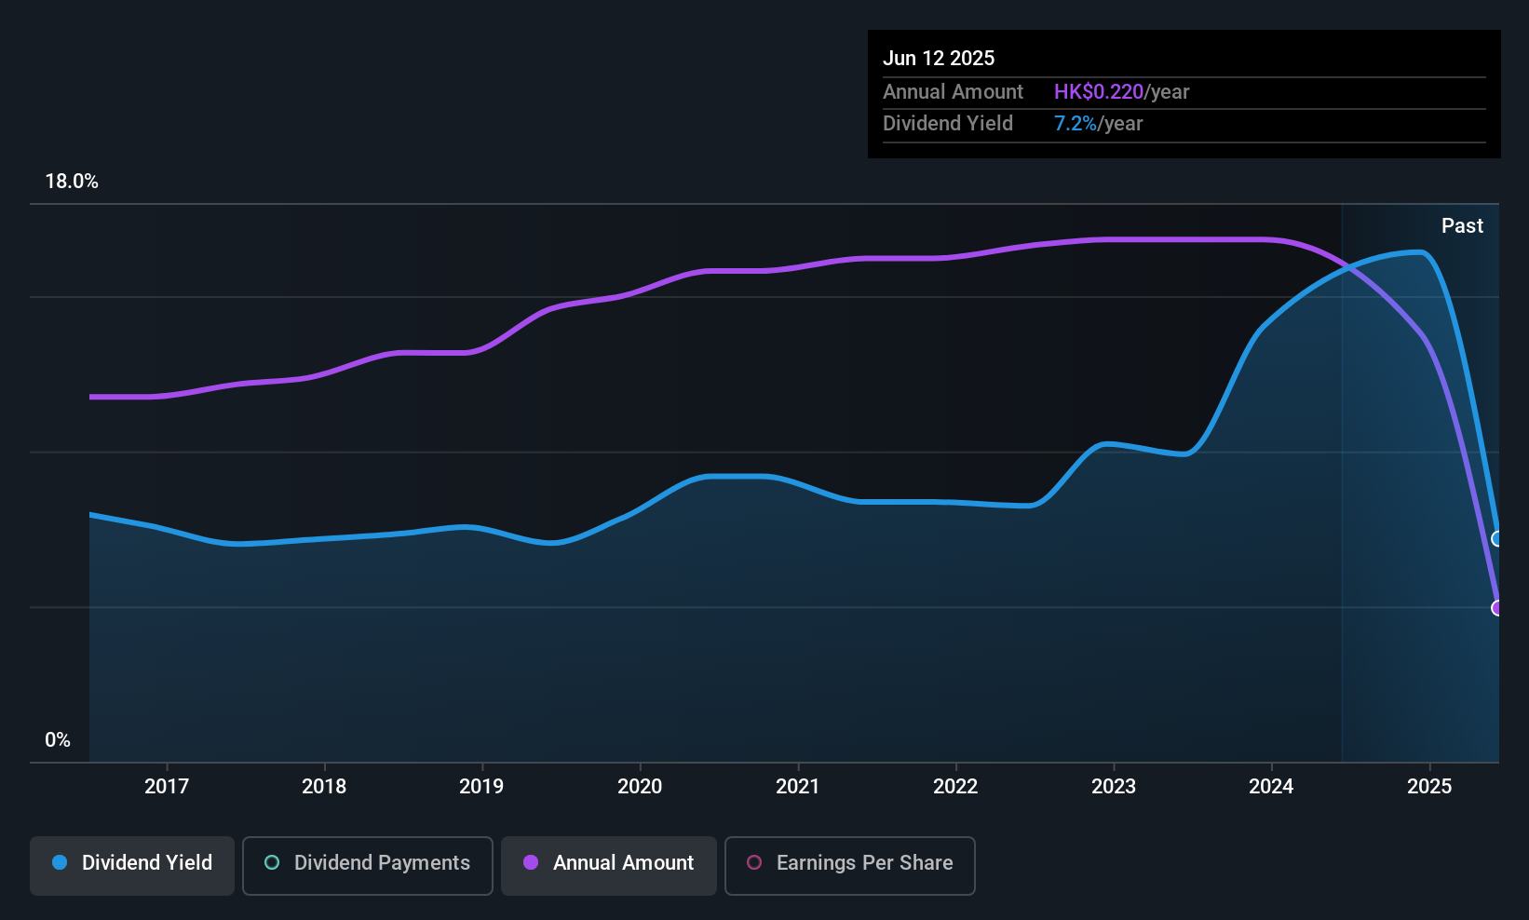This screenshot has width=1529, height=920.
Task: Click the 7.2%/year dividend yield value
Action: [1098, 123]
